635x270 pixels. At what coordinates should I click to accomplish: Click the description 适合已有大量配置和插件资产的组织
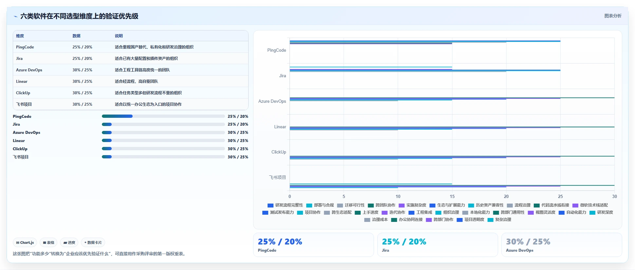146,59
